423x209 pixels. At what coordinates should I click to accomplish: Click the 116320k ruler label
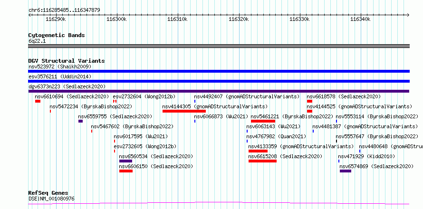click(x=239, y=19)
